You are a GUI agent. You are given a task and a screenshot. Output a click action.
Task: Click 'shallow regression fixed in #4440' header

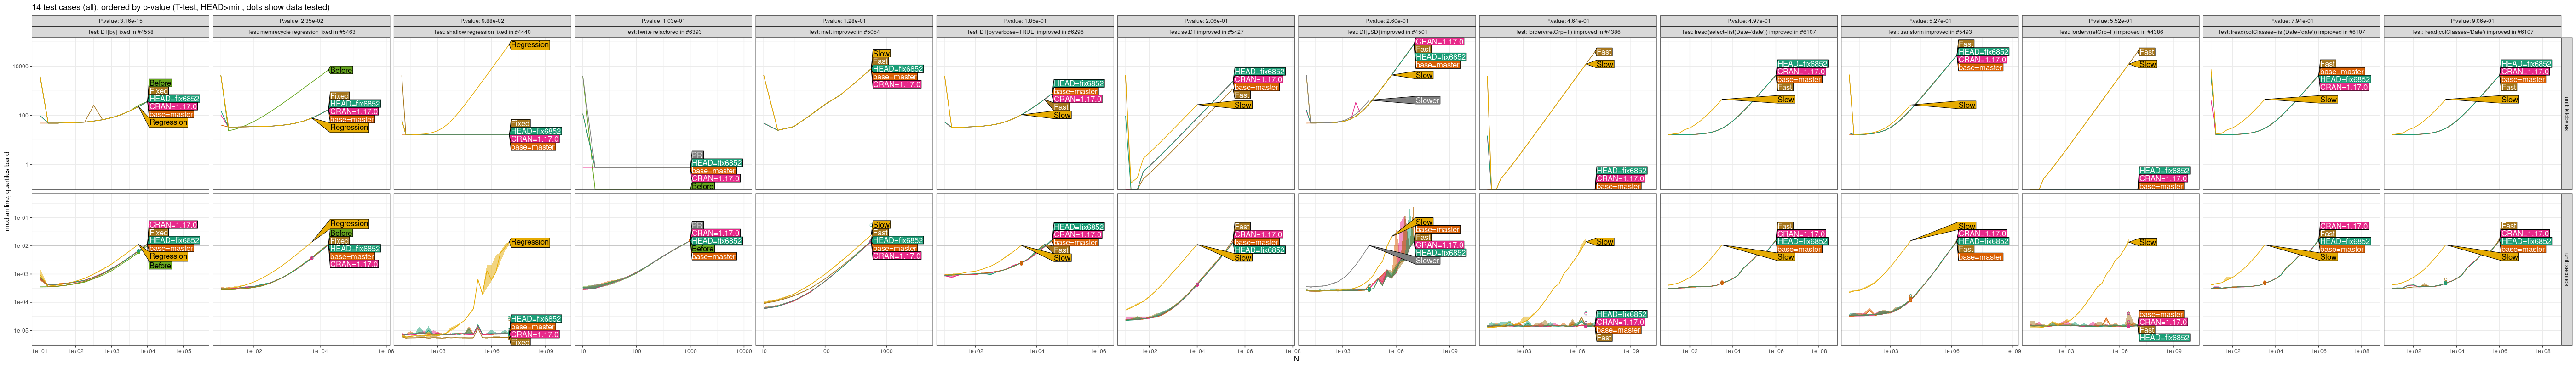(482, 32)
